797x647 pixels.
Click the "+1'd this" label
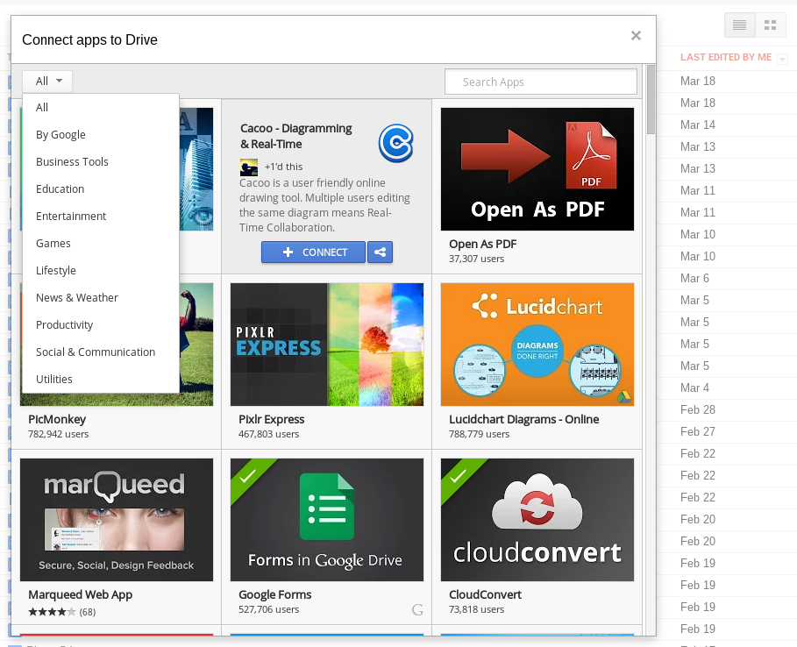point(283,167)
